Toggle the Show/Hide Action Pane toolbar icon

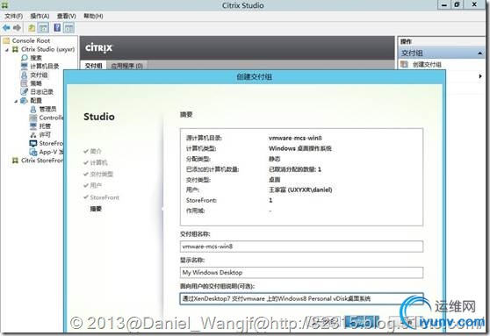click(68, 28)
